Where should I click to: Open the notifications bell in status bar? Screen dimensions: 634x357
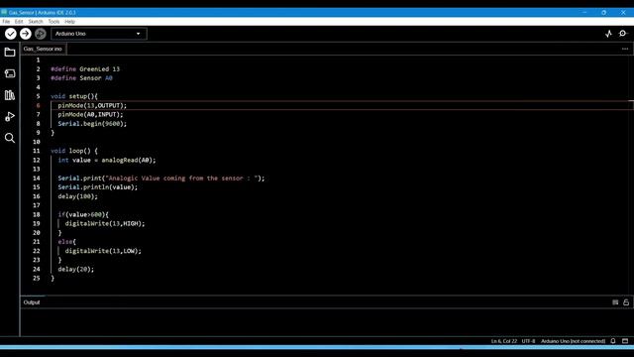coord(613,341)
